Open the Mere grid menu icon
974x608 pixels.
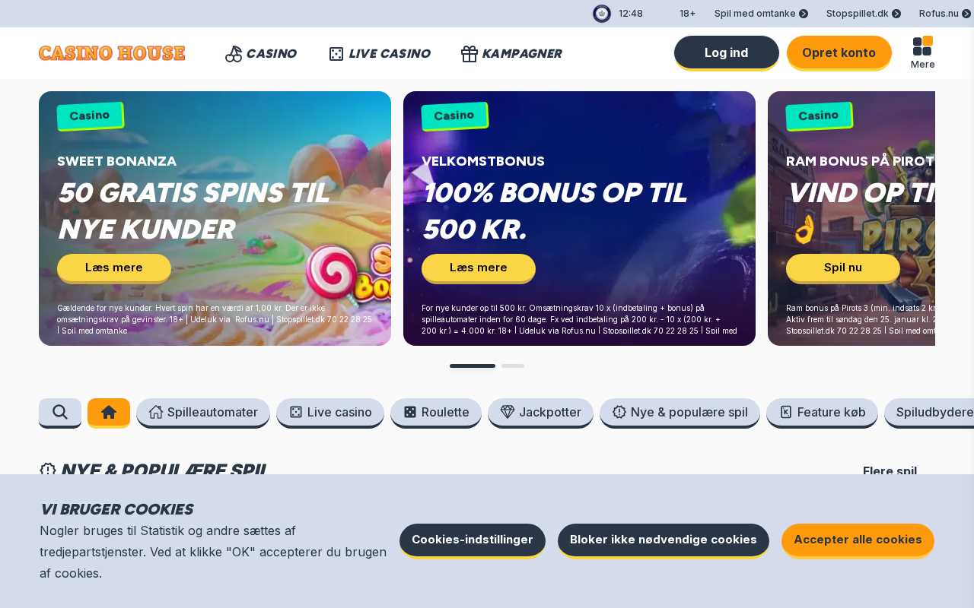(922, 46)
